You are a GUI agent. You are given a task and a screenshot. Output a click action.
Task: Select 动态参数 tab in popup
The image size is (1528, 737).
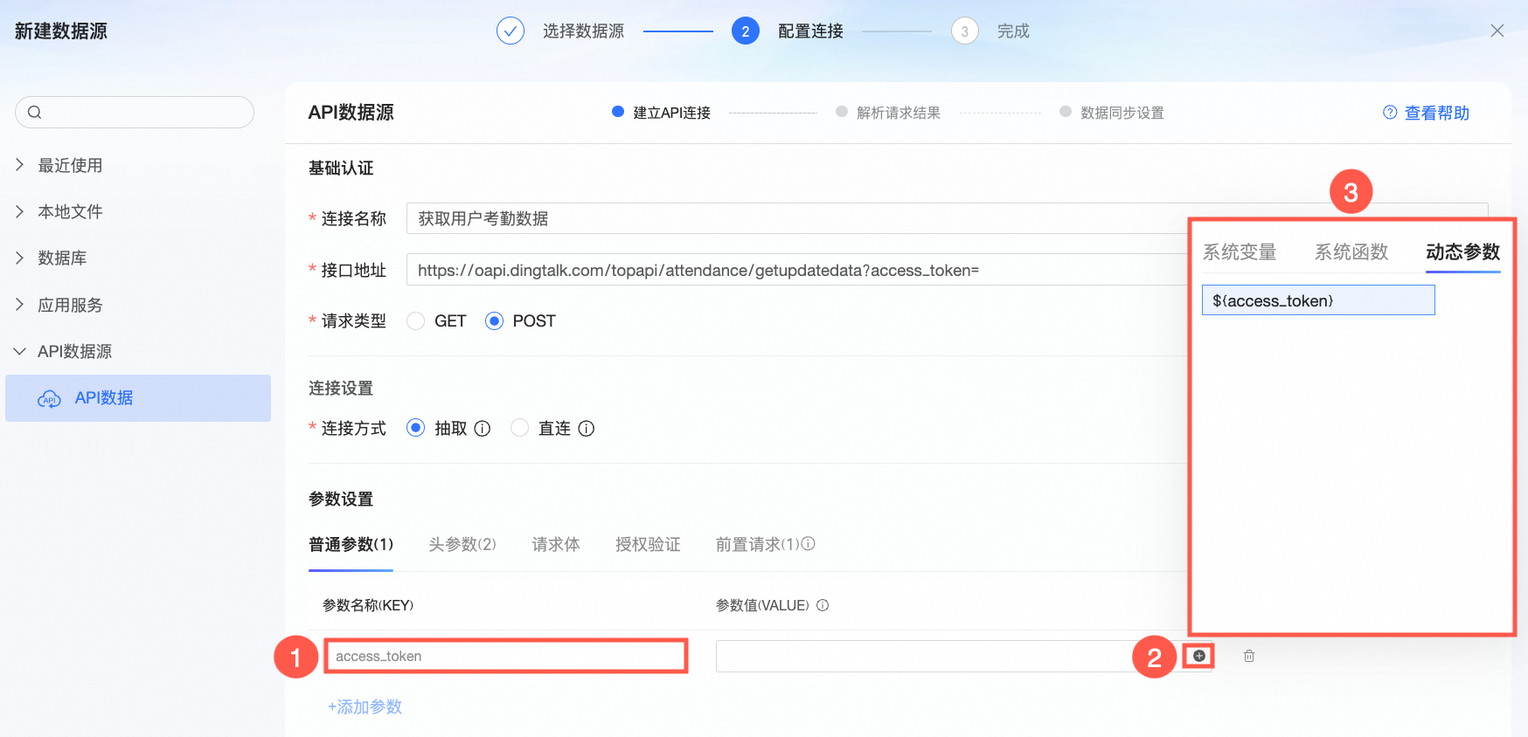coord(1463,252)
